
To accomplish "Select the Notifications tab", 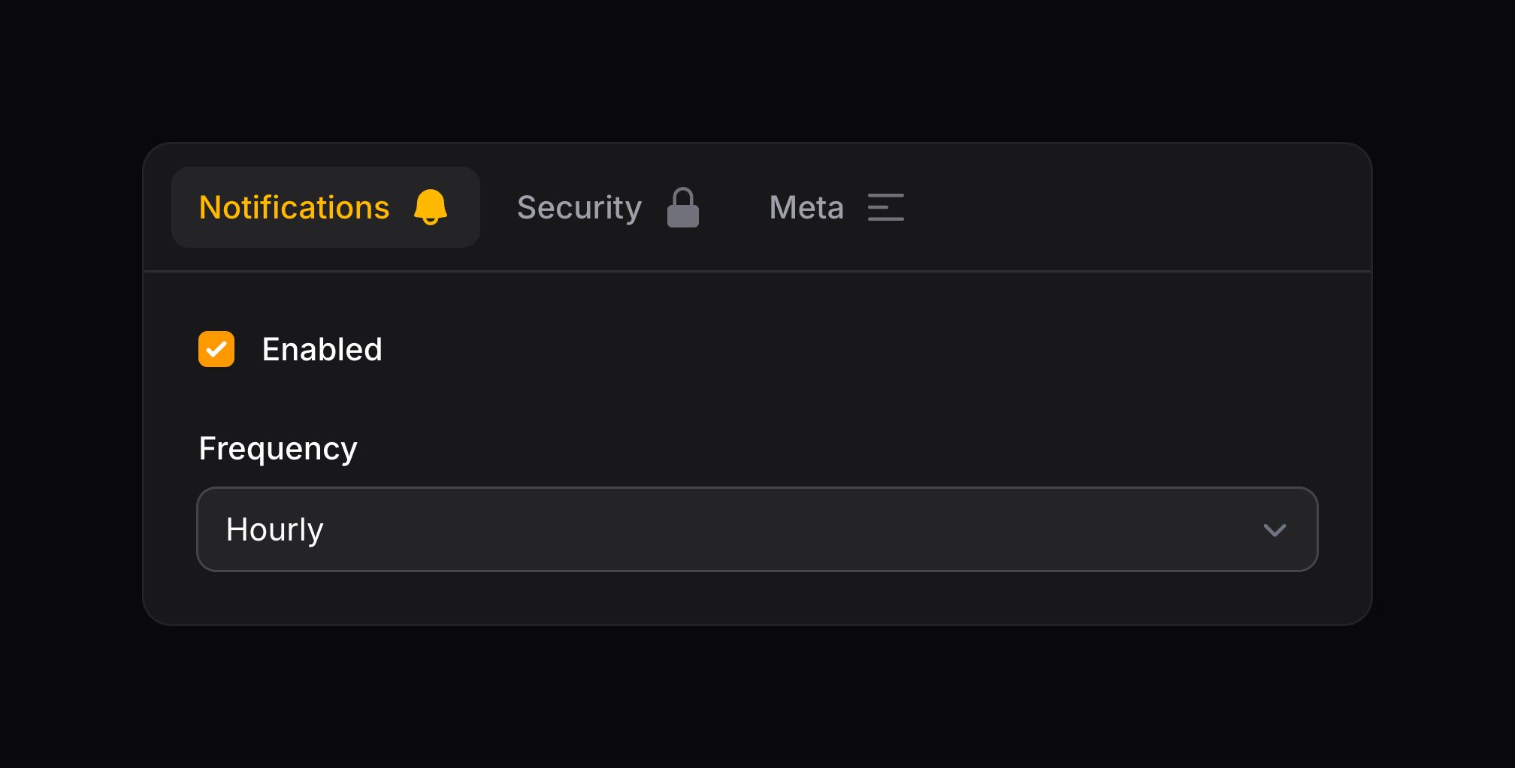I will click(294, 207).
